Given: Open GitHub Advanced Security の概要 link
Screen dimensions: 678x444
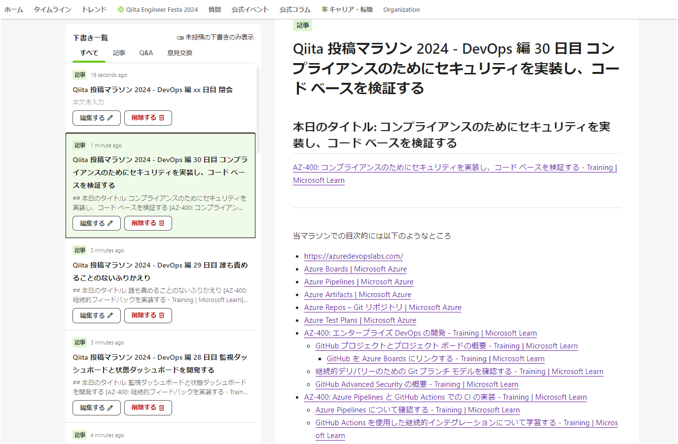Looking at the screenshot, I should (417, 384).
